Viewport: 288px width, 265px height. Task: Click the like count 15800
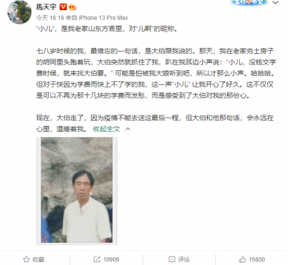click(x=257, y=260)
